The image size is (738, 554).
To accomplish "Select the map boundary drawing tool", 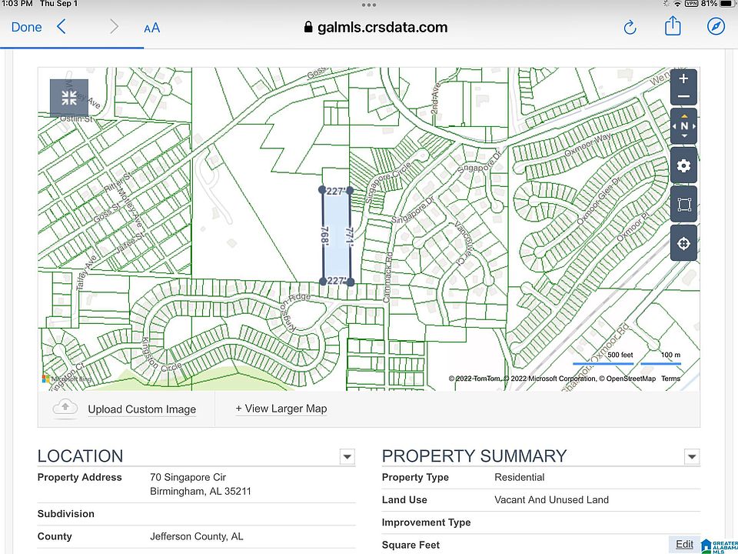I will coord(683,204).
